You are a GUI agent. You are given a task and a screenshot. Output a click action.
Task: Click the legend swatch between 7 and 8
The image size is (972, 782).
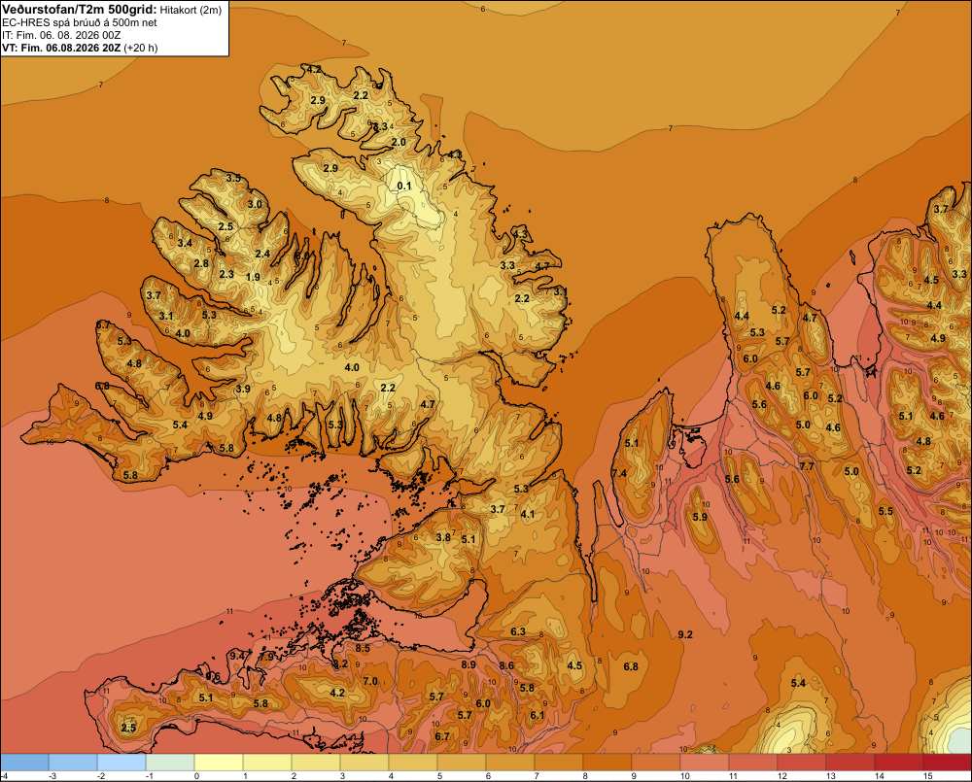coord(559,763)
